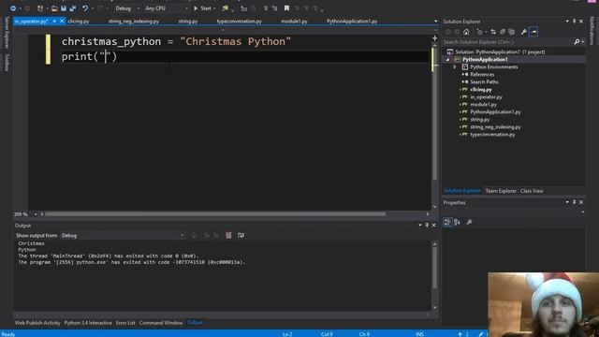The width and height of the screenshot is (599, 337).
Task: Click the Categorized icon in Properties panel
Action: coord(447,222)
